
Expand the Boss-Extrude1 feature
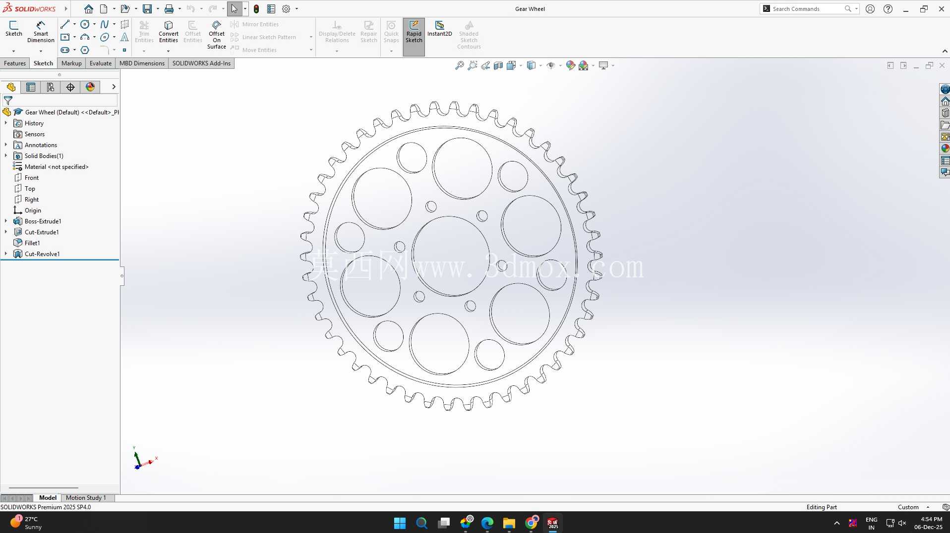coord(6,221)
